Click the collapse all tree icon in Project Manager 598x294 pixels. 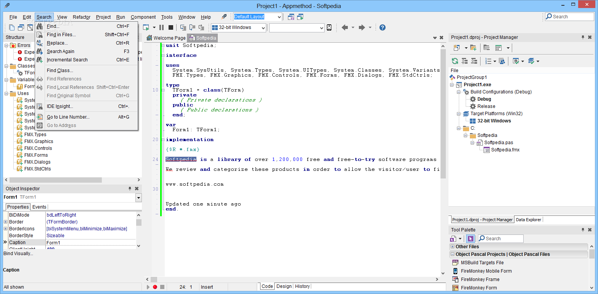(474, 61)
